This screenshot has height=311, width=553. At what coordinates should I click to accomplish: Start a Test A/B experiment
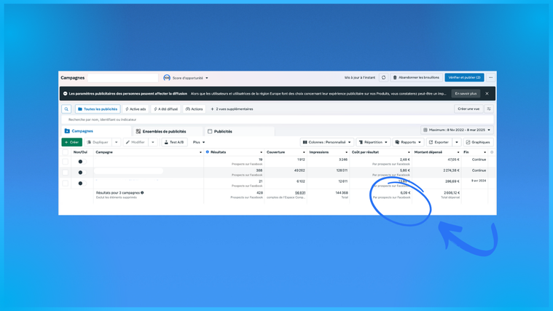click(x=174, y=142)
